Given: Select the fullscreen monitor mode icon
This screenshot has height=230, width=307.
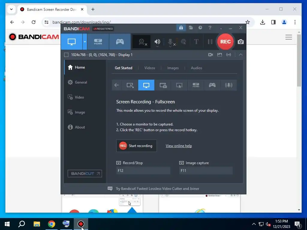Looking at the screenshot, I should (x=146, y=85).
